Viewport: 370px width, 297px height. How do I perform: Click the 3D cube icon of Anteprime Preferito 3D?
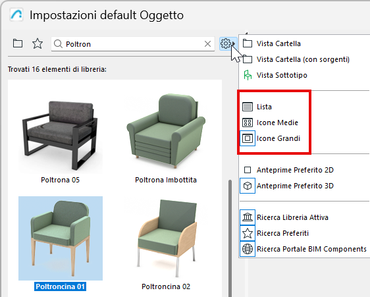pos(248,186)
